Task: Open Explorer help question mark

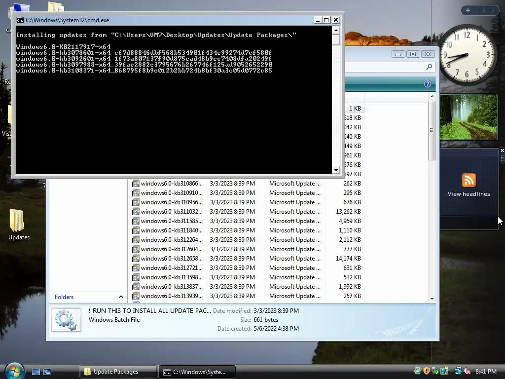Action: pos(428,84)
